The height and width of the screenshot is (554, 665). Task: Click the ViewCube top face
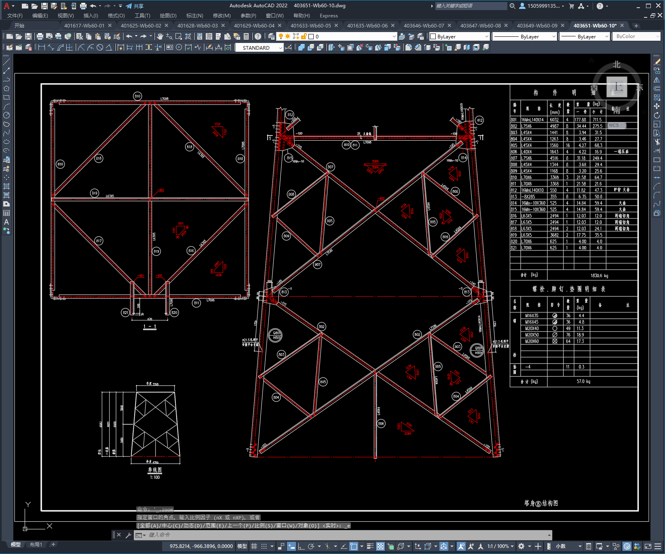617,86
